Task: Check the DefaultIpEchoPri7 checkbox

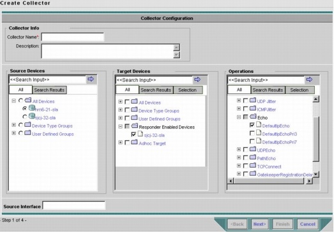Action: (252, 141)
